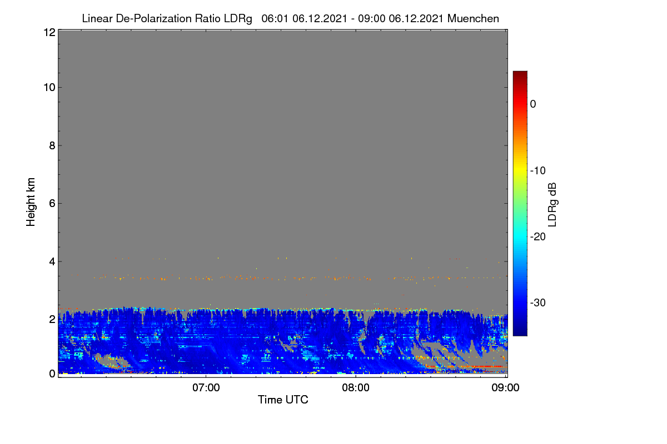The width and height of the screenshot is (667, 444).
Task: Click the height tick label '8'
Action: 52,145
